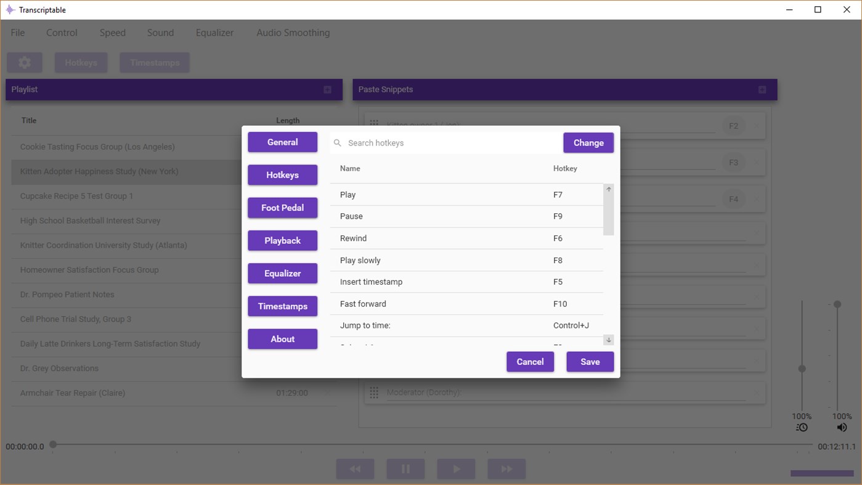Click the play icon
Image resolution: width=862 pixels, height=485 pixels.
click(456, 468)
